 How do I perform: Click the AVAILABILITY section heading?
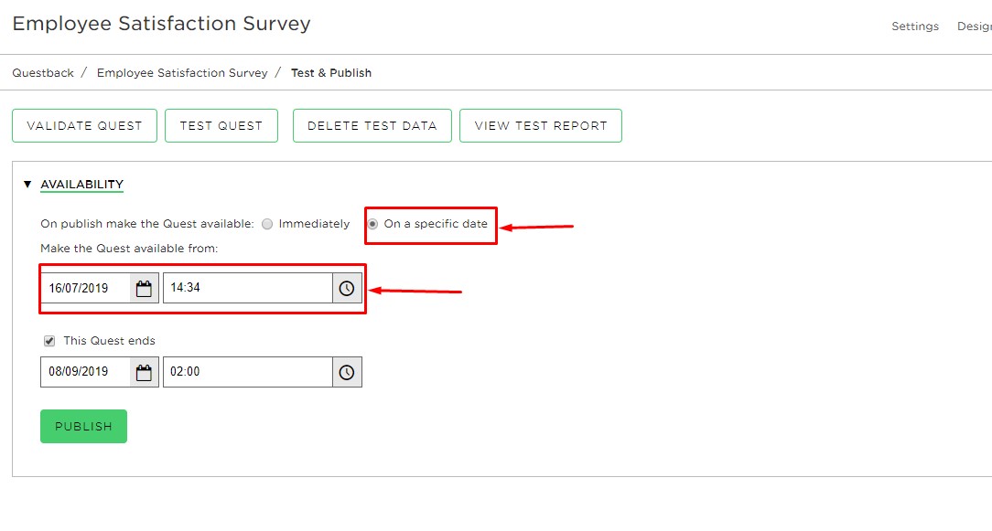(81, 185)
